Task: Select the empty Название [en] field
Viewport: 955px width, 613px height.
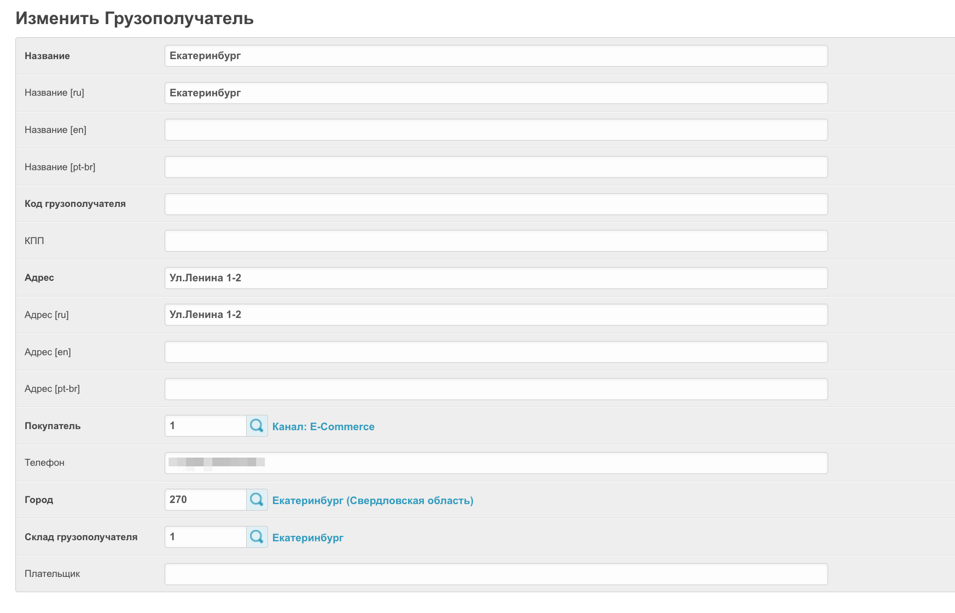Action: click(x=496, y=130)
